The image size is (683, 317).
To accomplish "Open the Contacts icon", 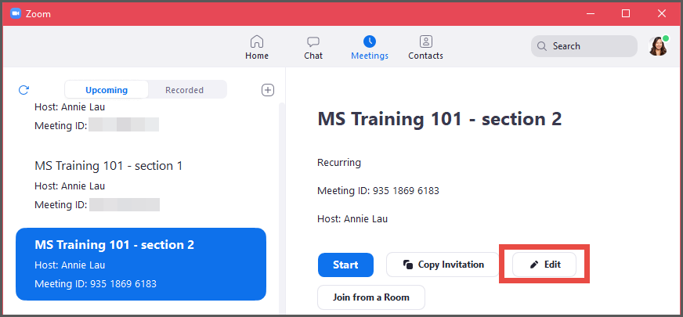I will (425, 42).
